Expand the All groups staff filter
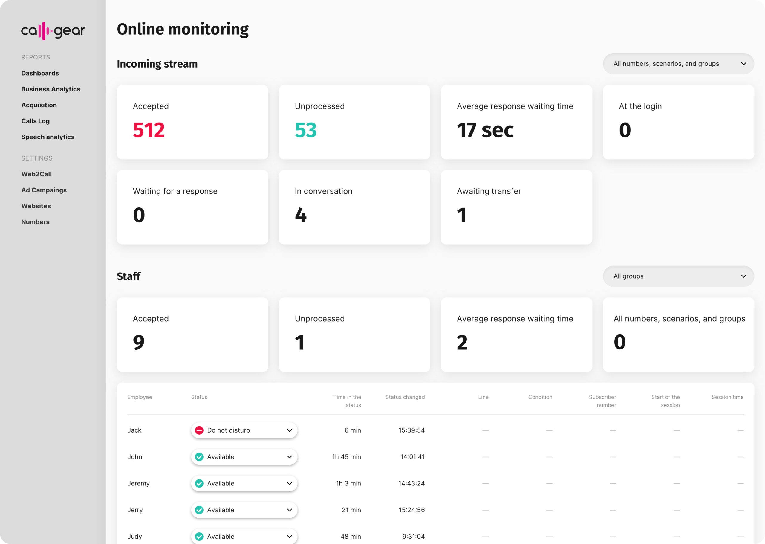 pyautogui.click(x=678, y=276)
